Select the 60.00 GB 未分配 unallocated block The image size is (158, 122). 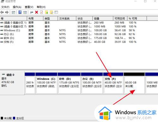[x=134, y=83]
